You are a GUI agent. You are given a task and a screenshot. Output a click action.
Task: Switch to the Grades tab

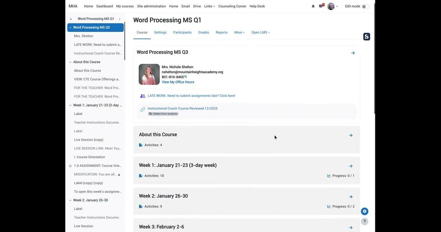[204, 32]
